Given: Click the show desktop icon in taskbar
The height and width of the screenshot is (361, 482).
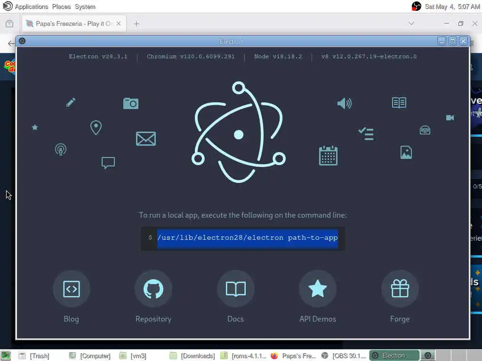Looking at the screenshot, I should tap(6, 356).
